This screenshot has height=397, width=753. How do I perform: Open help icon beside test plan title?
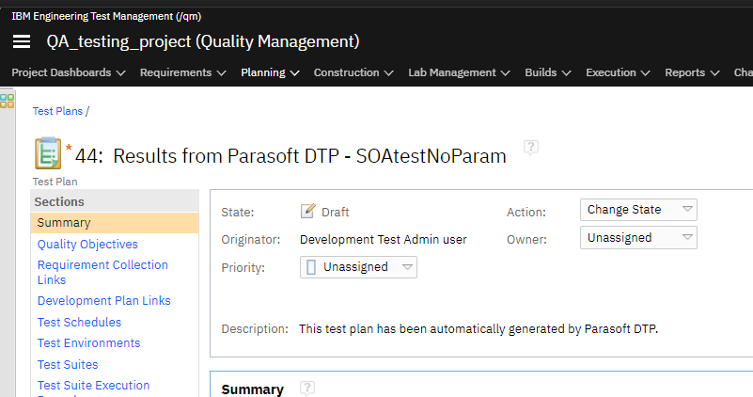530,147
